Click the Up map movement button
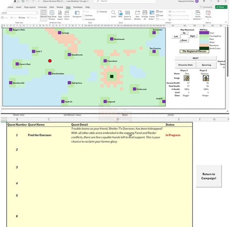 [x=184, y=33]
